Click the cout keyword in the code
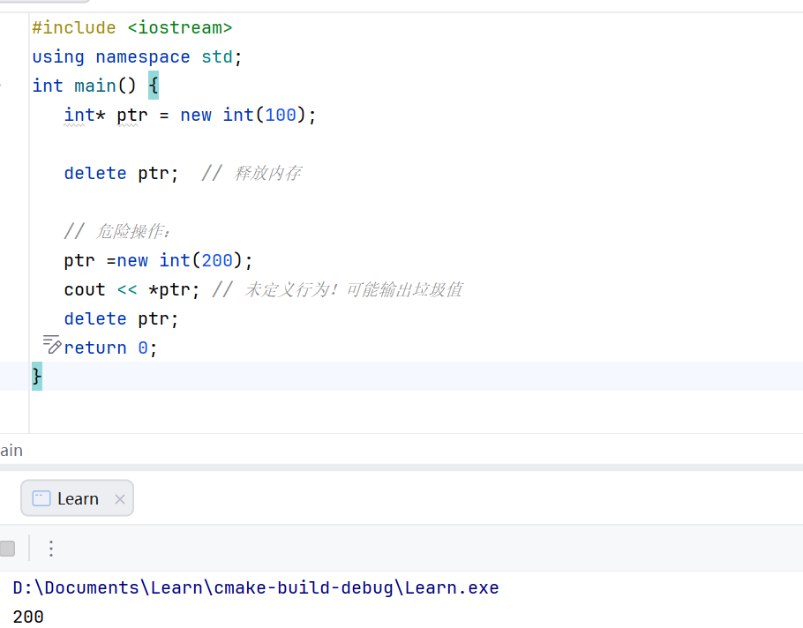This screenshot has width=803, height=628. (85, 289)
